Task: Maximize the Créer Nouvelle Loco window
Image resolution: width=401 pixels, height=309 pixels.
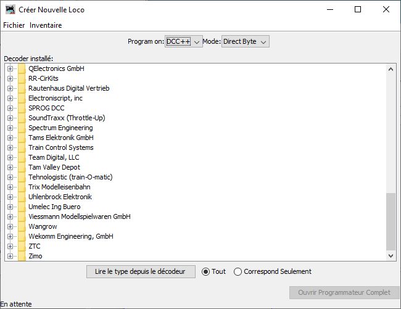Action: click(358, 9)
